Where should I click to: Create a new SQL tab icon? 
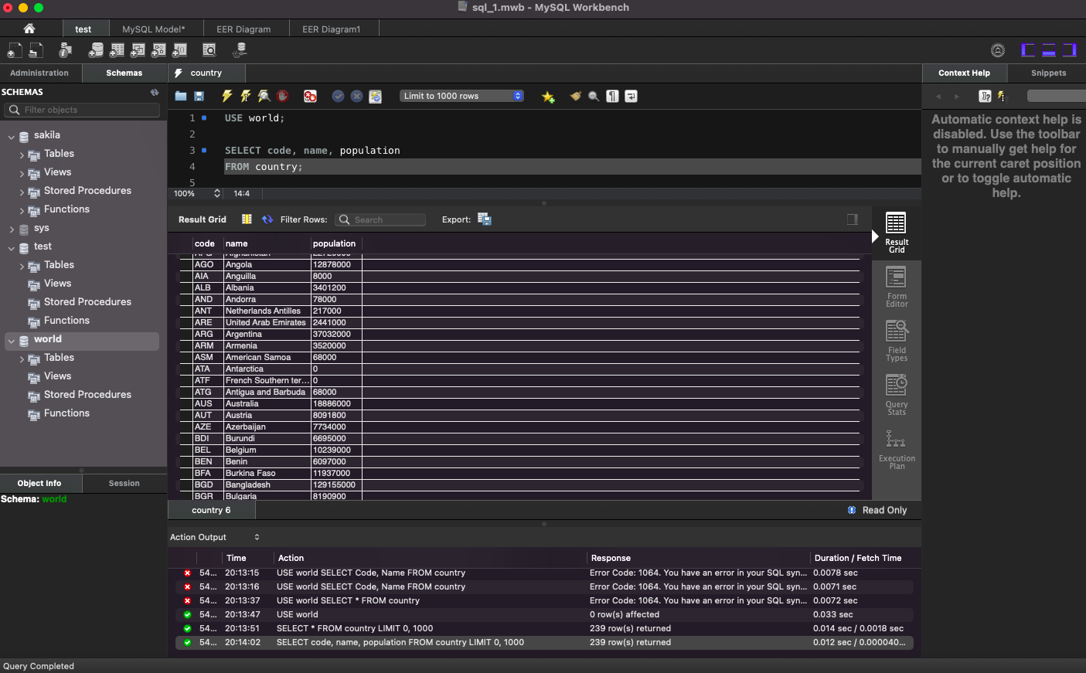click(x=14, y=50)
